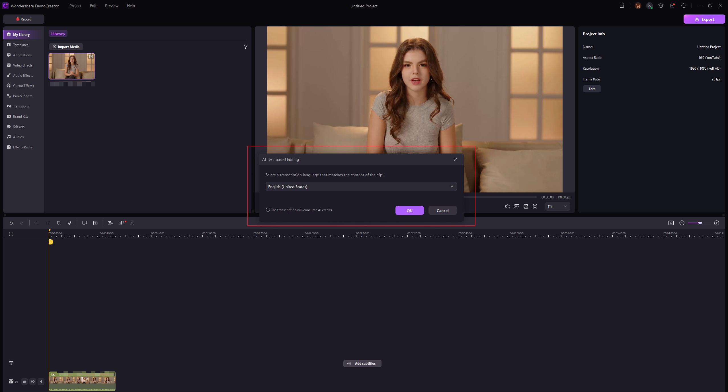The image size is (728, 392).
Task: Click OK to confirm transcription language
Action: pyautogui.click(x=409, y=210)
